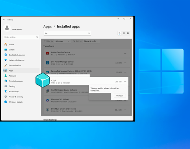This screenshot has height=149, width=190.
Task: Click the 159 MB size value
Action: 119,72
